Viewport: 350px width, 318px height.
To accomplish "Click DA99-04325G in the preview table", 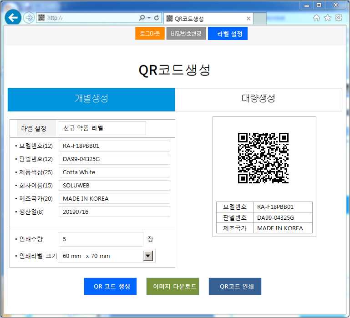I will click(x=275, y=217).
